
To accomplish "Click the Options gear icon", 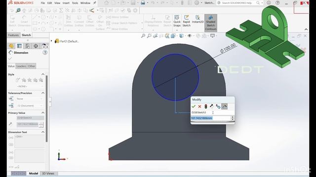I will tap(197, 3).
